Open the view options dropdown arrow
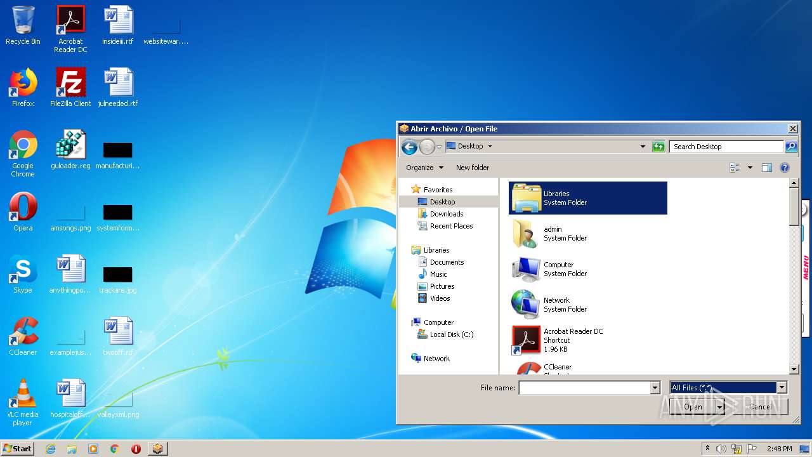This screenshot has width=812, height=457. (750, 168)
